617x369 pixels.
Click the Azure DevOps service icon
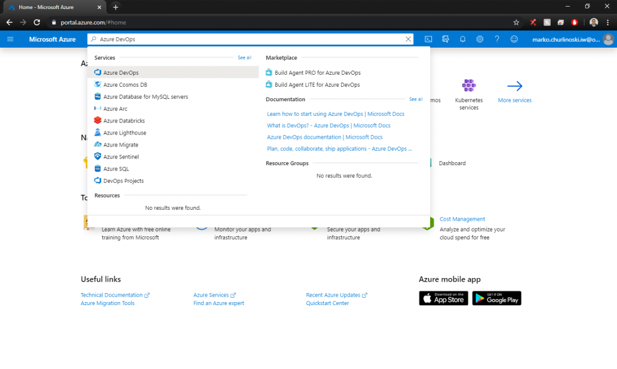(x=98, y=72)
